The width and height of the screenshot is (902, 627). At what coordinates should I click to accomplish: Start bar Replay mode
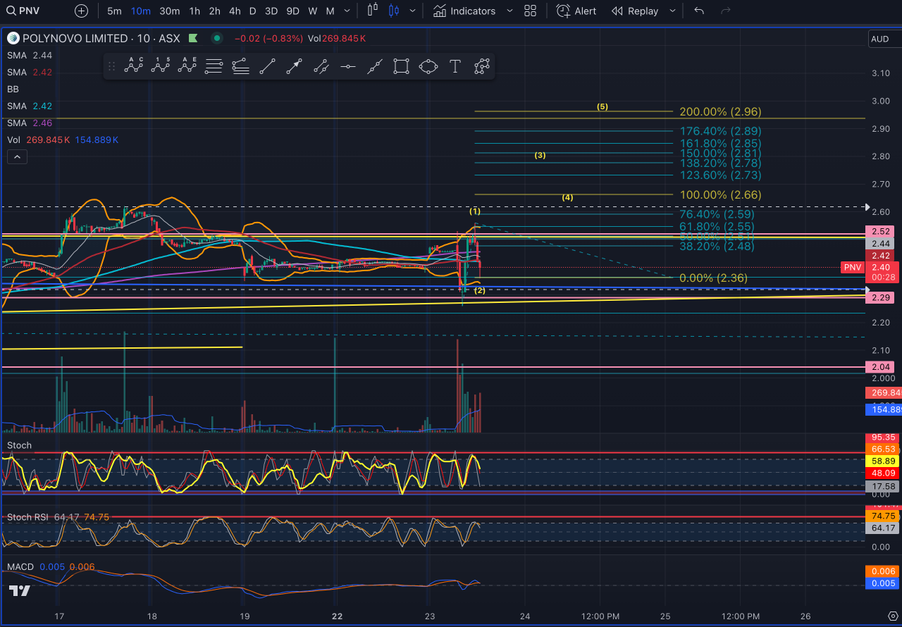634,11
